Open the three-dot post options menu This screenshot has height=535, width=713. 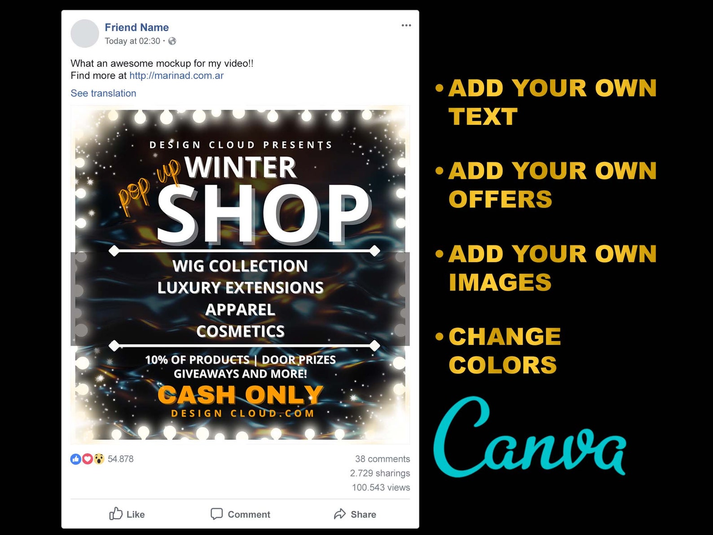pyautogui.click(x=406, y=26)
